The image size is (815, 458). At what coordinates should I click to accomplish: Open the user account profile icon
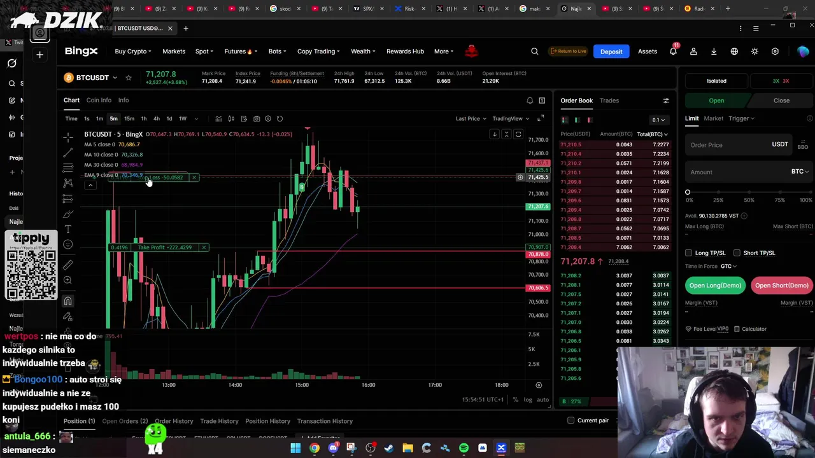pos(693,52)
